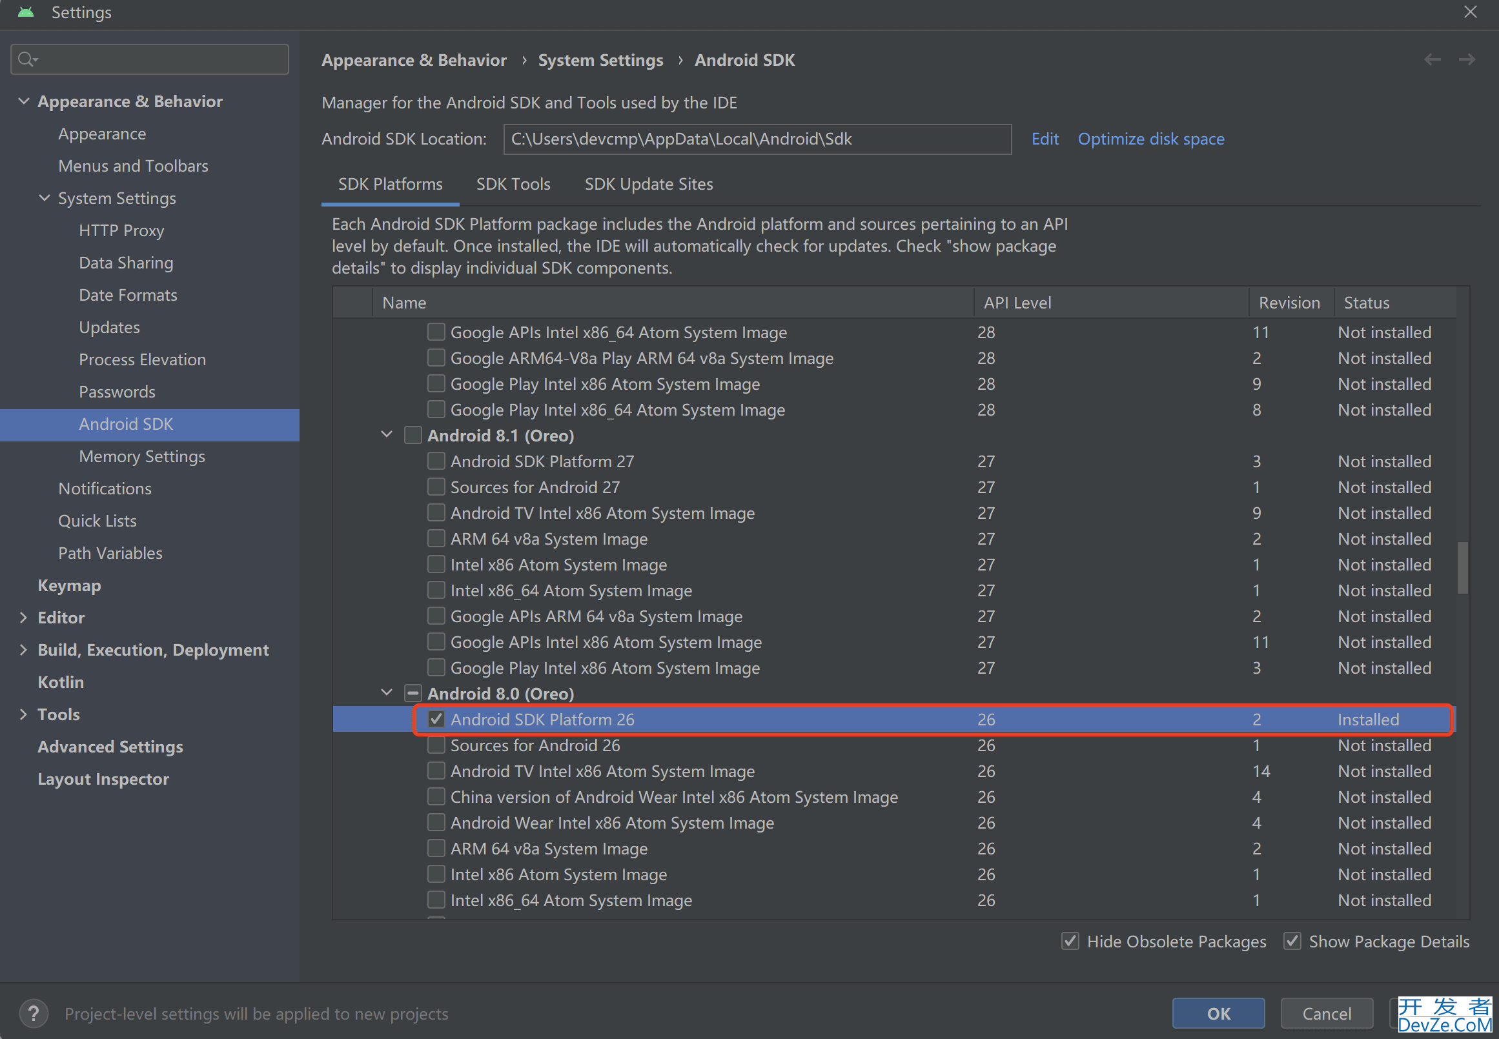The height and width of the screenshot is (1039, 1499).
Task: Switch to SDK Update Sites tab
Action: tap(647, 183)
